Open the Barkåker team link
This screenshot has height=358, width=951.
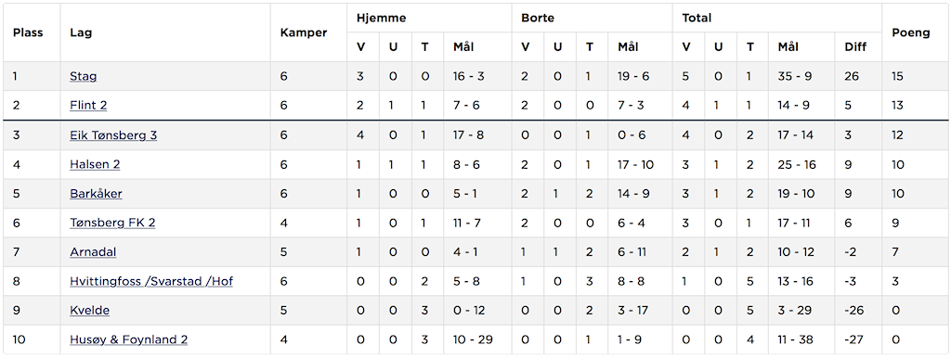pos(96,194)
